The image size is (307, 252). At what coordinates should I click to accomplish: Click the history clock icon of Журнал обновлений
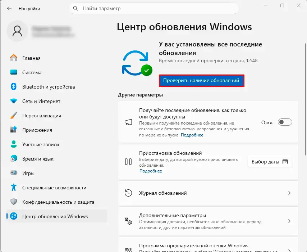pos(128,193)
